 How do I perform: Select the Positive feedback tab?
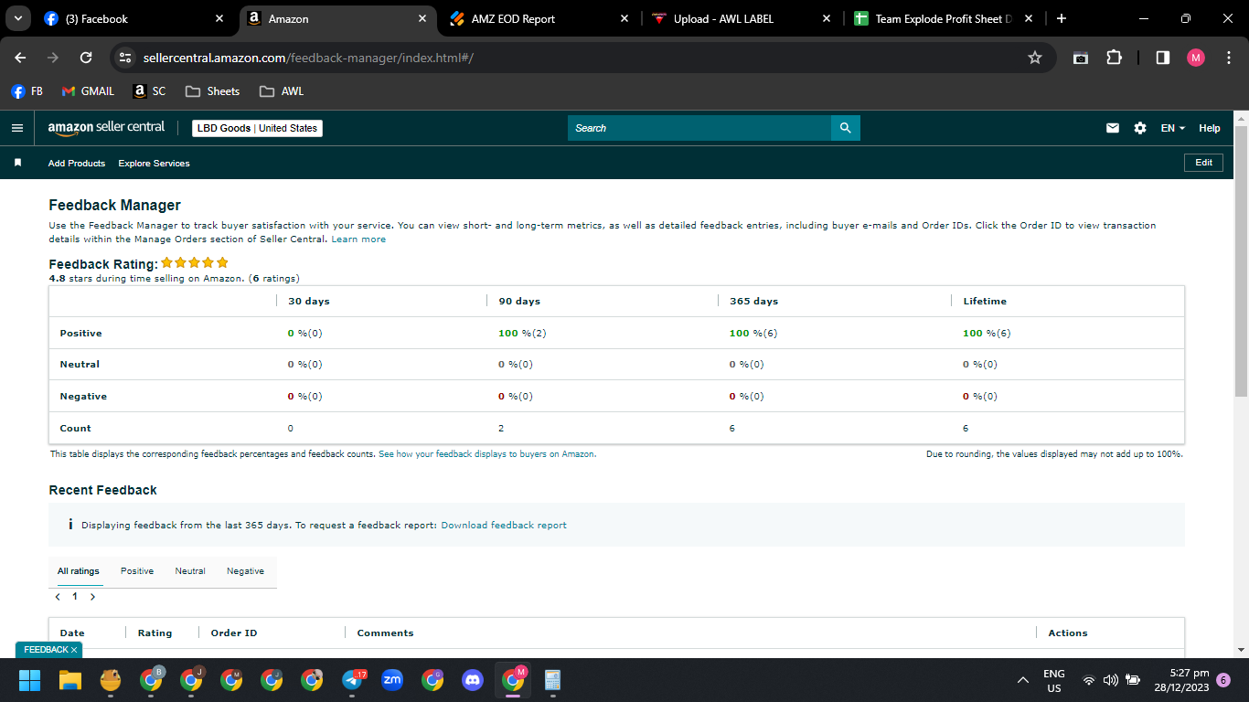point(137,571)
